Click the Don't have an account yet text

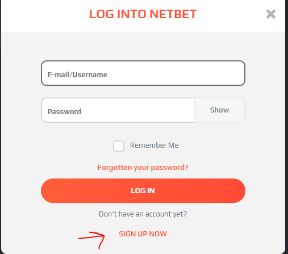pyautogui.click(x=143, y=214)
